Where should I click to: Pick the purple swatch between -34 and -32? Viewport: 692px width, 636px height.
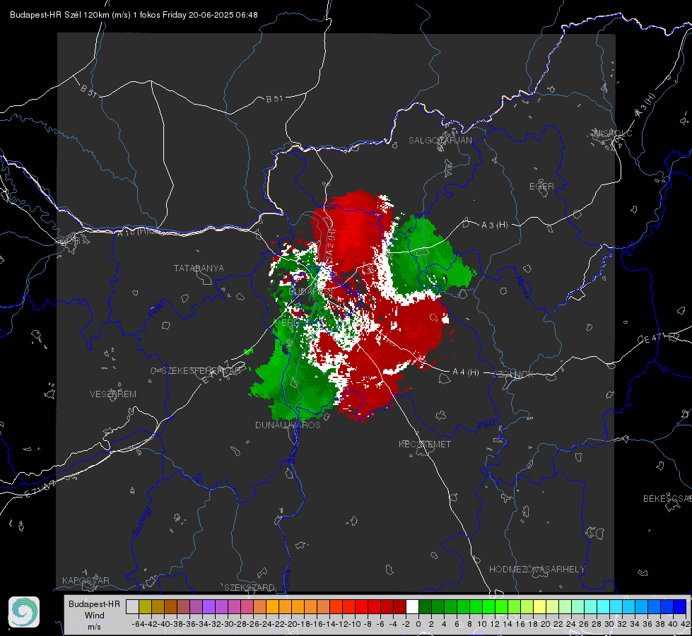pos(209,606)
